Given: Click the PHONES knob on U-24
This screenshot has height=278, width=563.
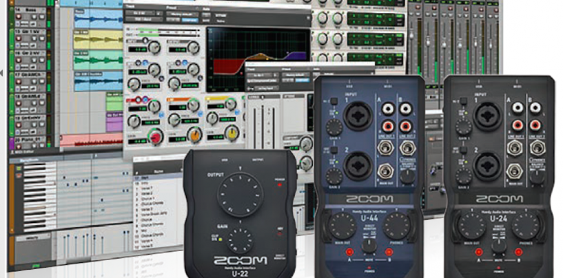Looking at the screenshot, I should tap(526, 226).
